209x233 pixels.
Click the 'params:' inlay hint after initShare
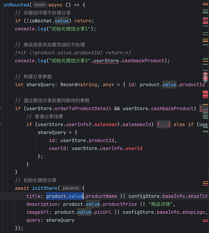point(71,188)
